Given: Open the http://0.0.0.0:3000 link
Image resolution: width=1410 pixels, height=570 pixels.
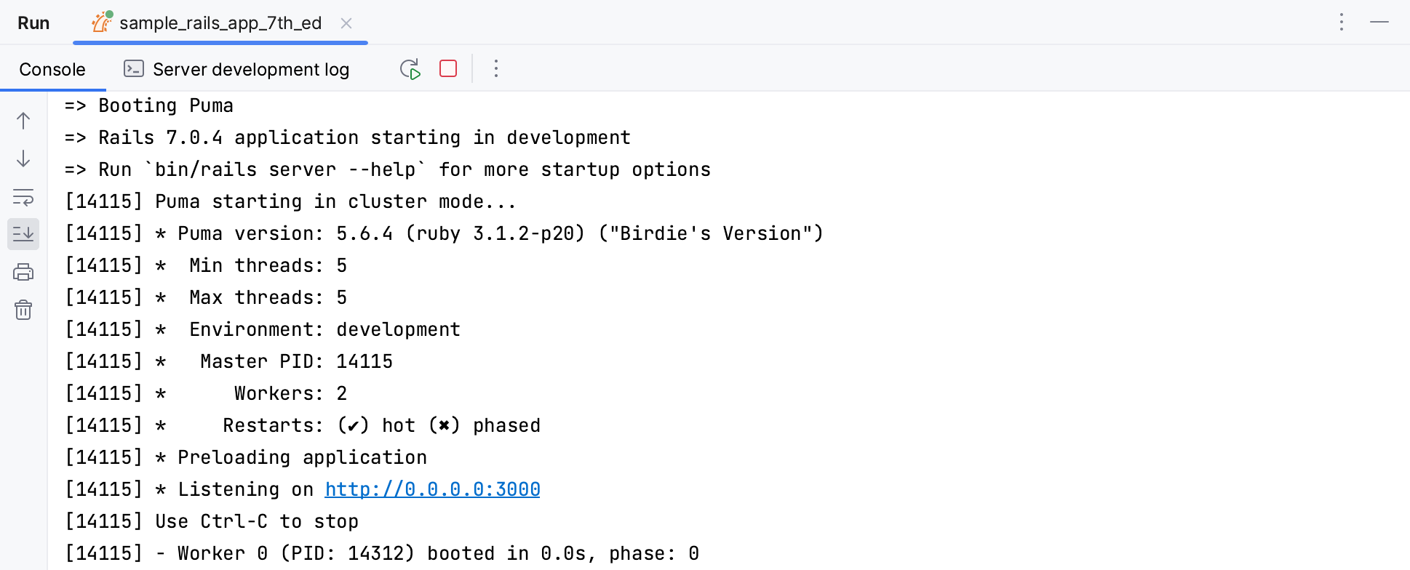Looking at the screenshot, I should (x=432, y=489).
